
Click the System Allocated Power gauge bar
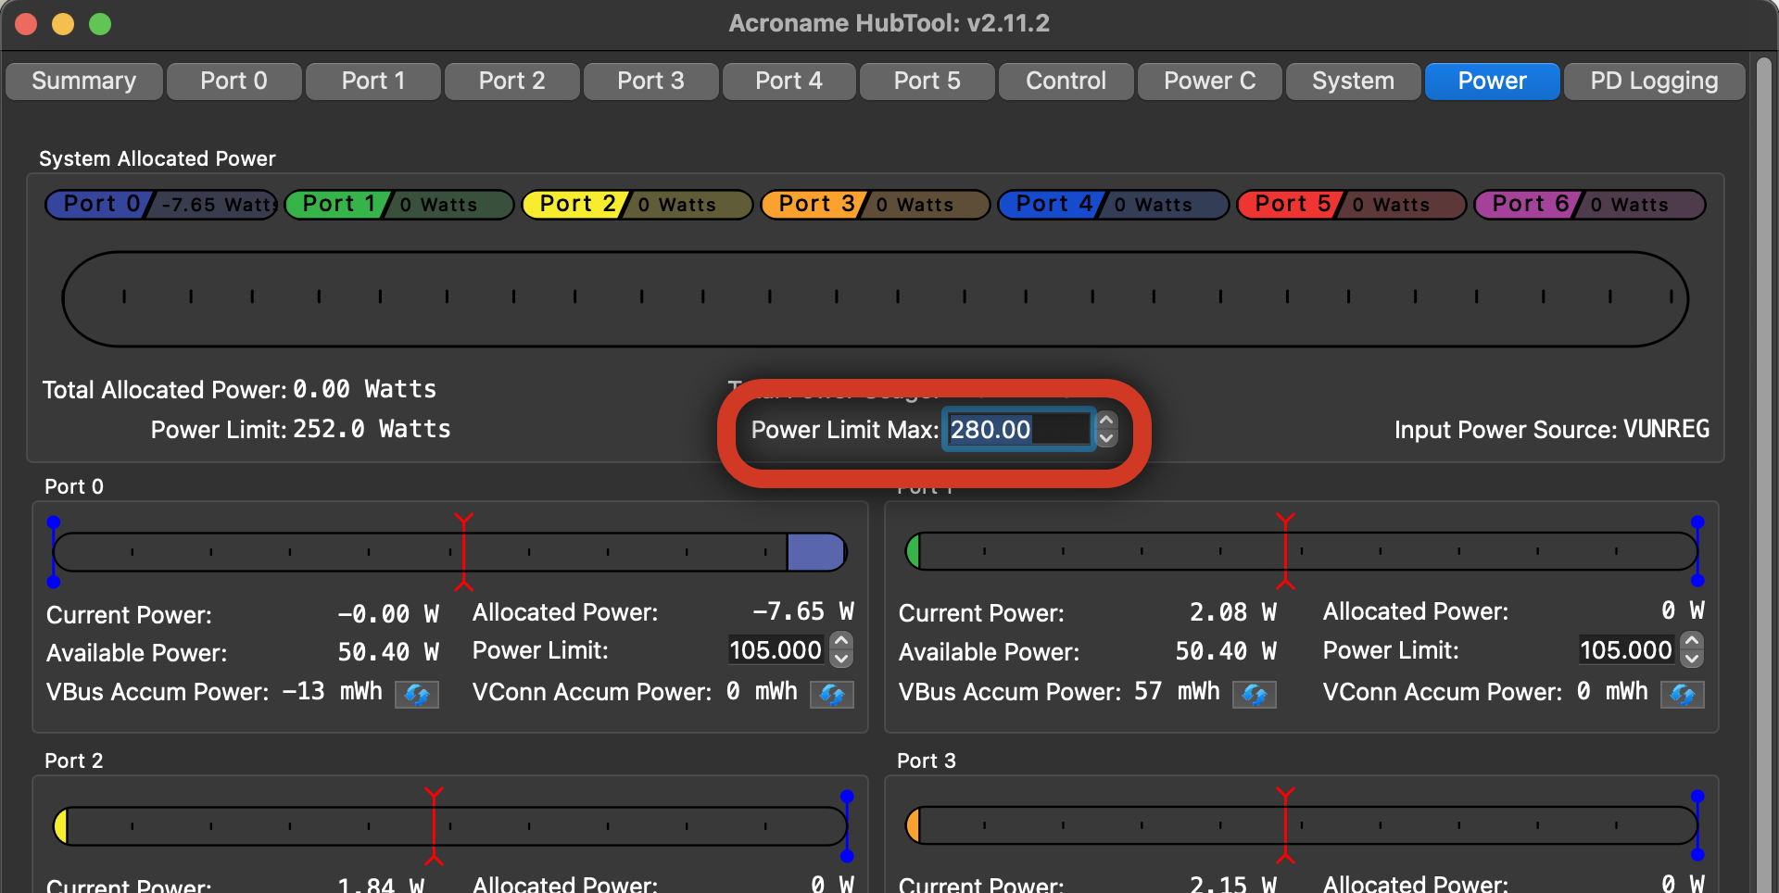coord(876,298)
